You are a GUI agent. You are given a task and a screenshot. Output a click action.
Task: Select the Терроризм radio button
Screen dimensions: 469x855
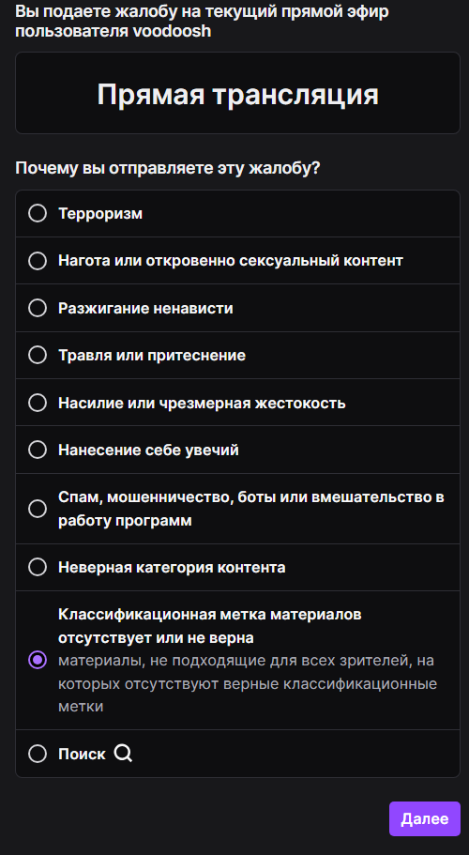point(37,213)
